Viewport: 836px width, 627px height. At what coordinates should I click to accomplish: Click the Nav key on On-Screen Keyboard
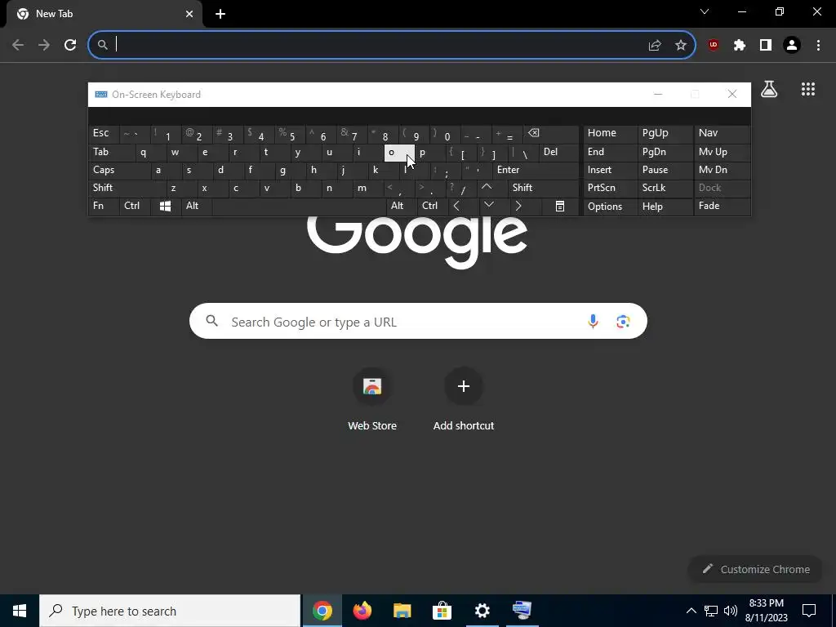point(722,134)
